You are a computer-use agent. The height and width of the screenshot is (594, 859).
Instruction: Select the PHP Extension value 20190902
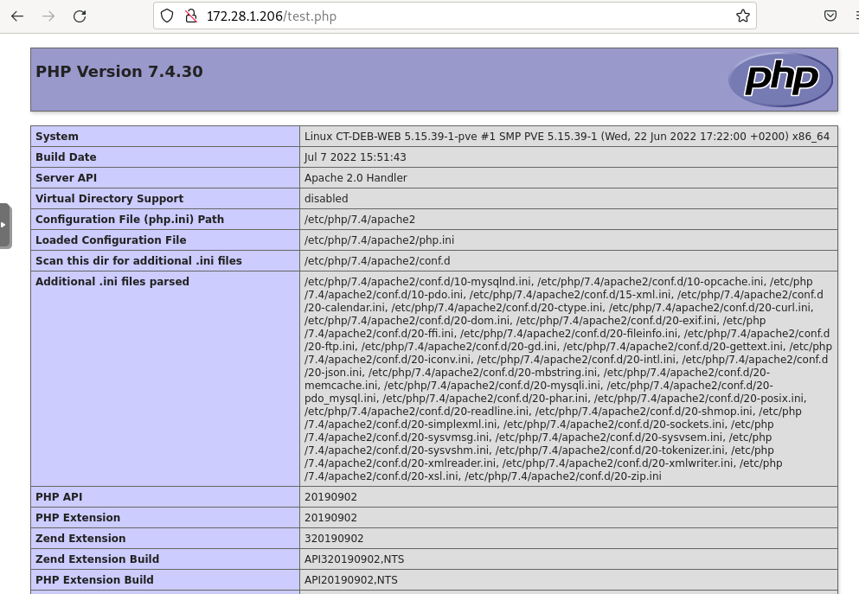point(331,518)
